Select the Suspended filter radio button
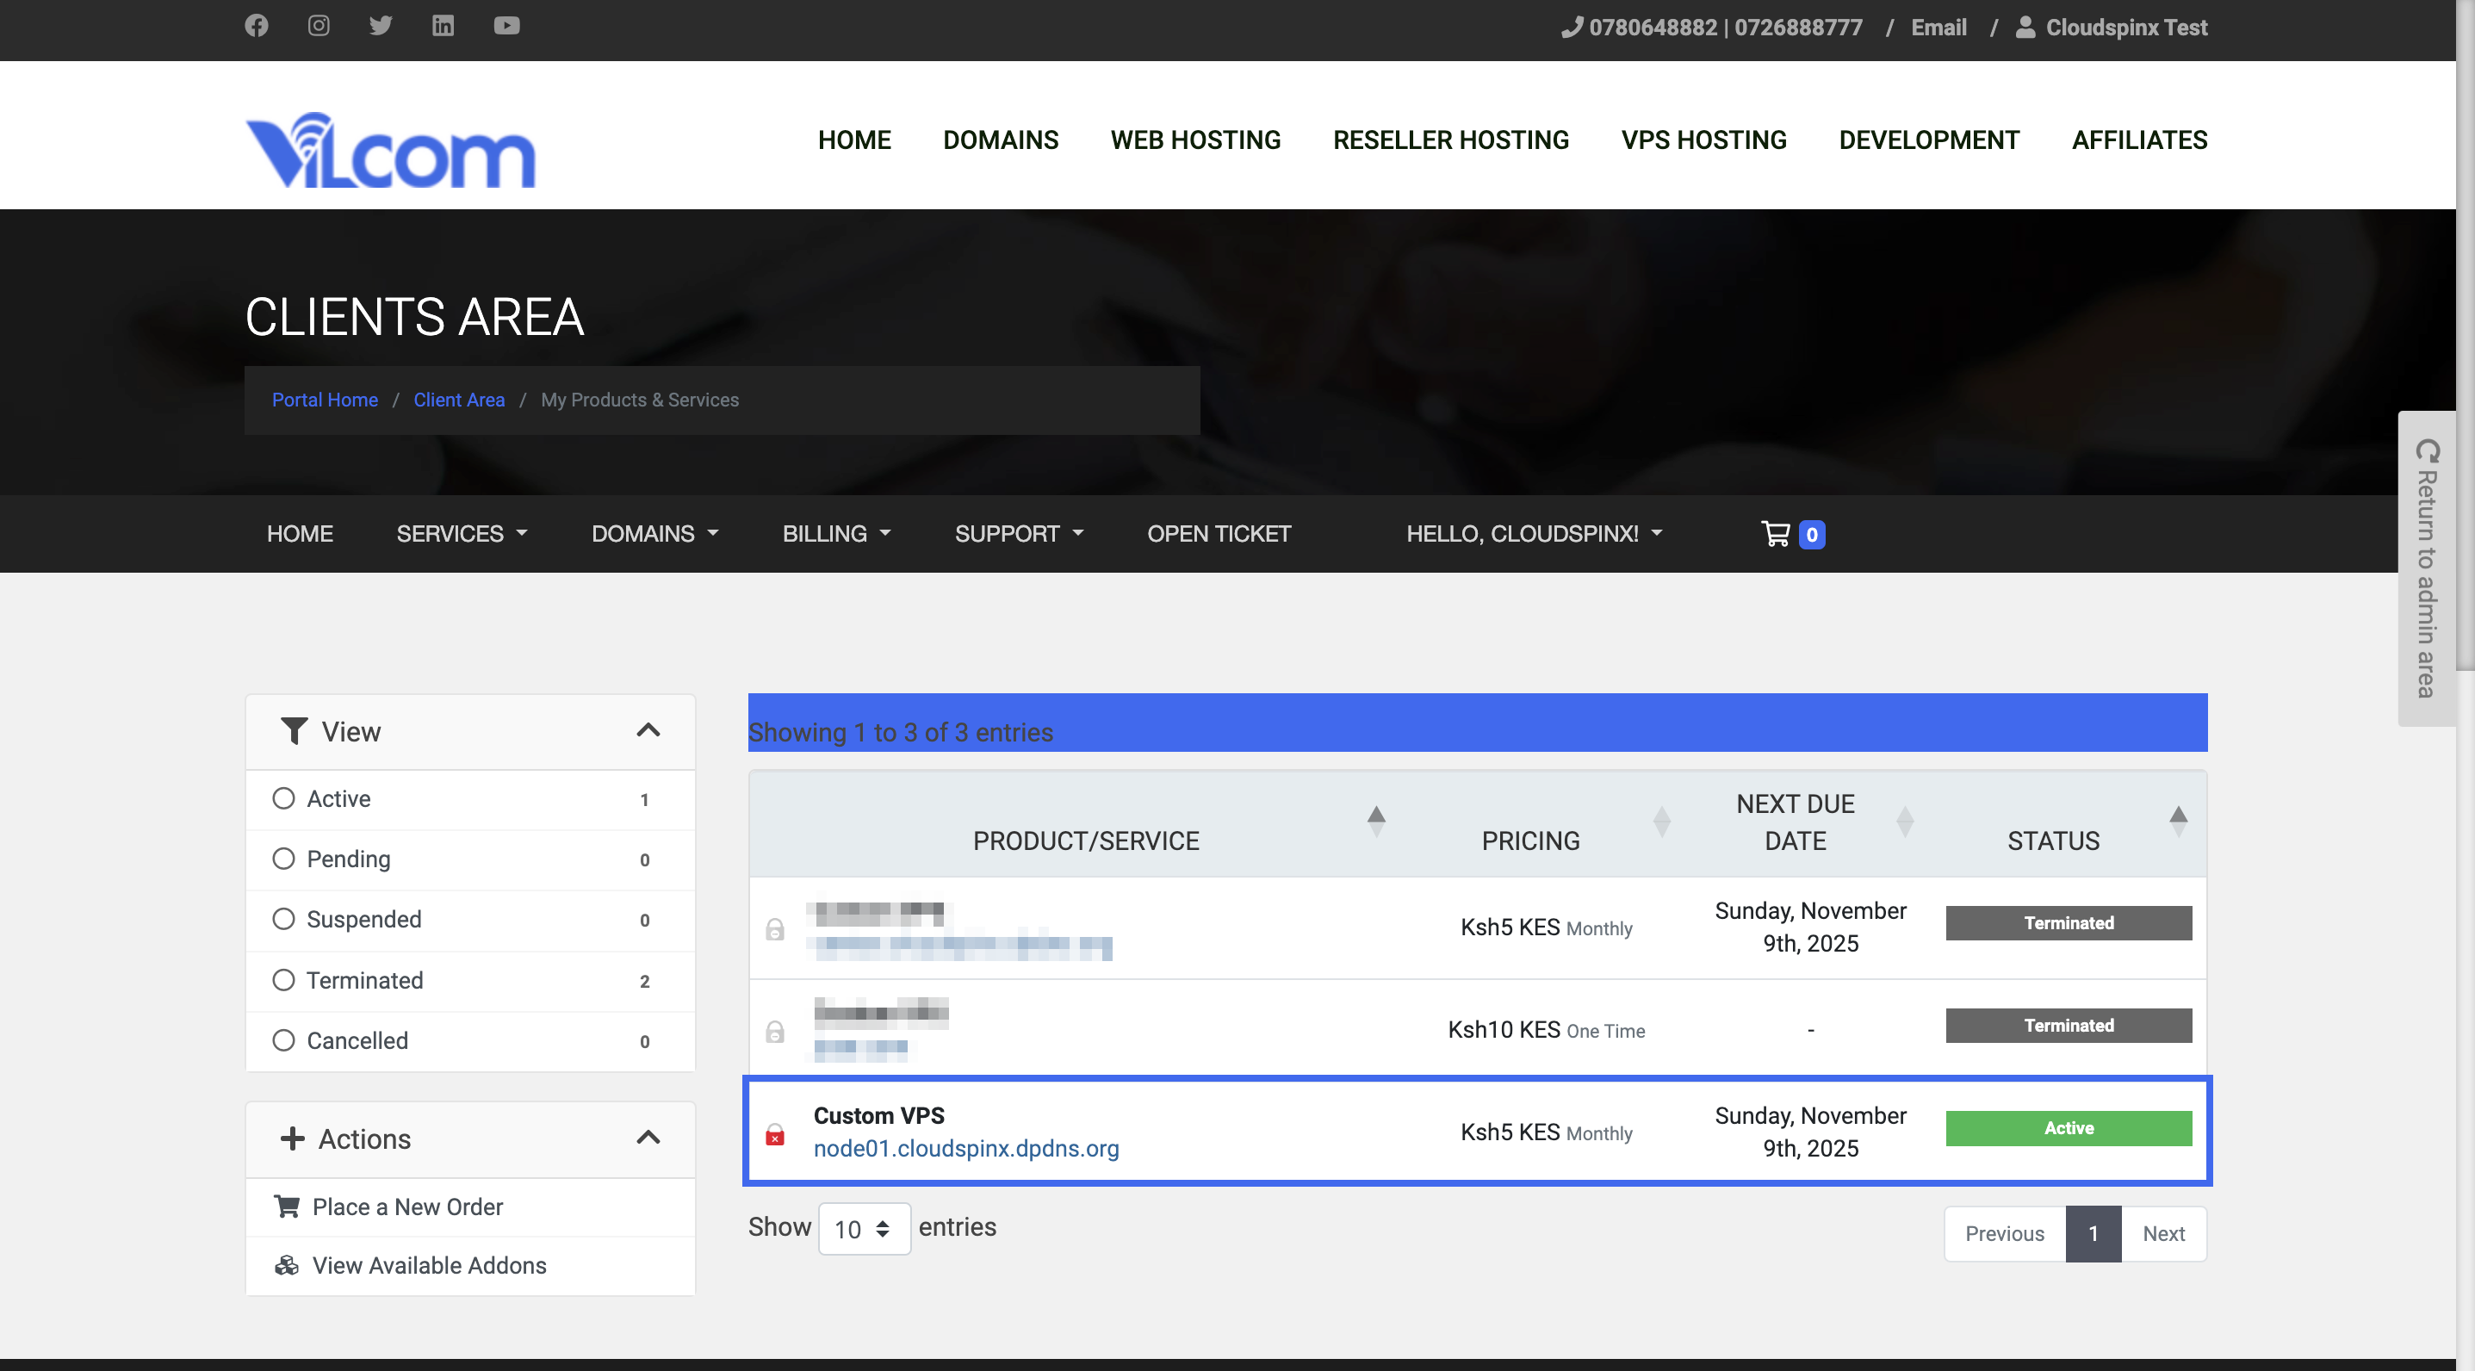 283,920
